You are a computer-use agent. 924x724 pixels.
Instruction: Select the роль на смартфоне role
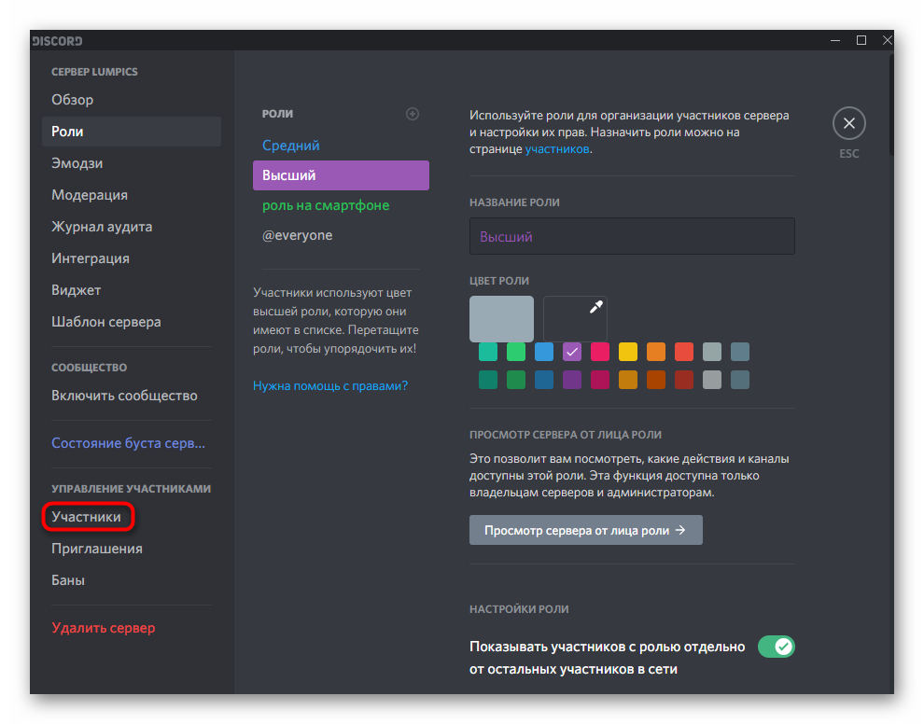pos(326,205)
